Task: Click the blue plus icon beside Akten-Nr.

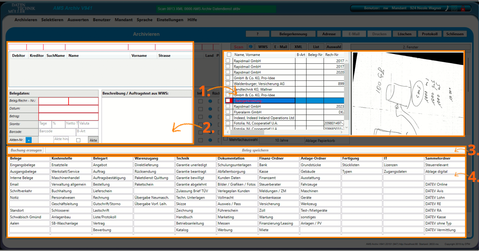Action: 29,140
